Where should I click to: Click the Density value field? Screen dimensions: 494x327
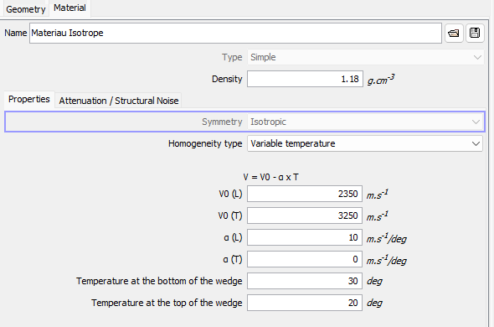tap(305, 79)
